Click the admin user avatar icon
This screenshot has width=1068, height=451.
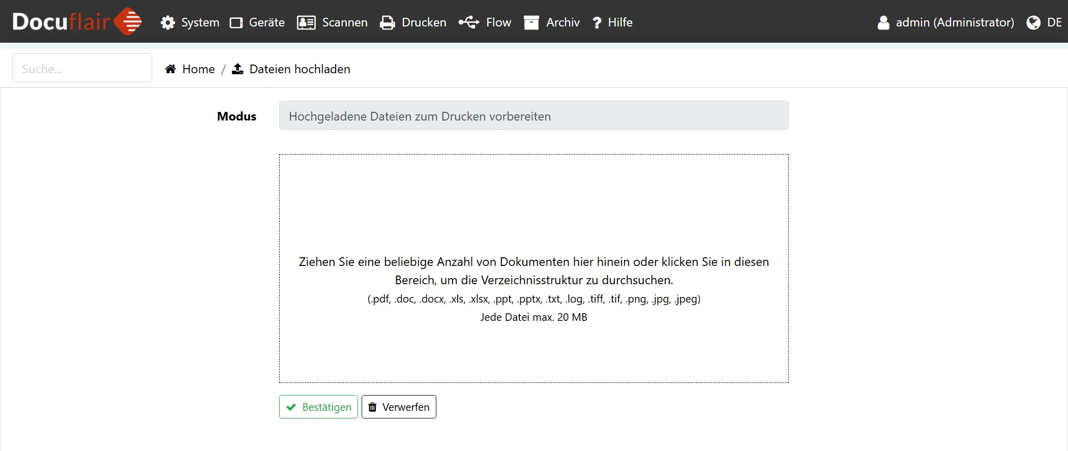point(883,23)
